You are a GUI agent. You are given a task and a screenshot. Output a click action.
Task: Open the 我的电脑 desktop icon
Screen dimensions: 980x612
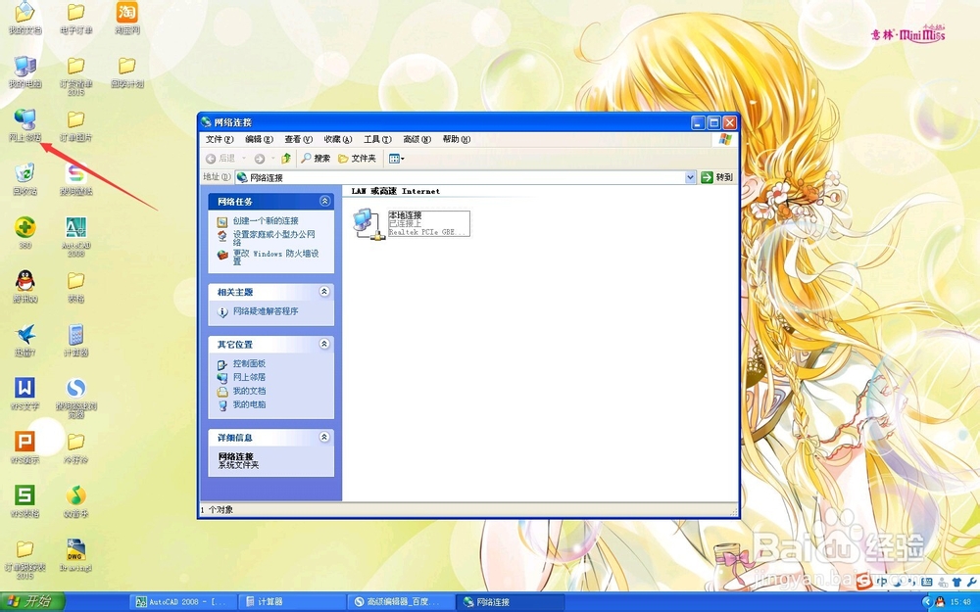pos(25,71)
